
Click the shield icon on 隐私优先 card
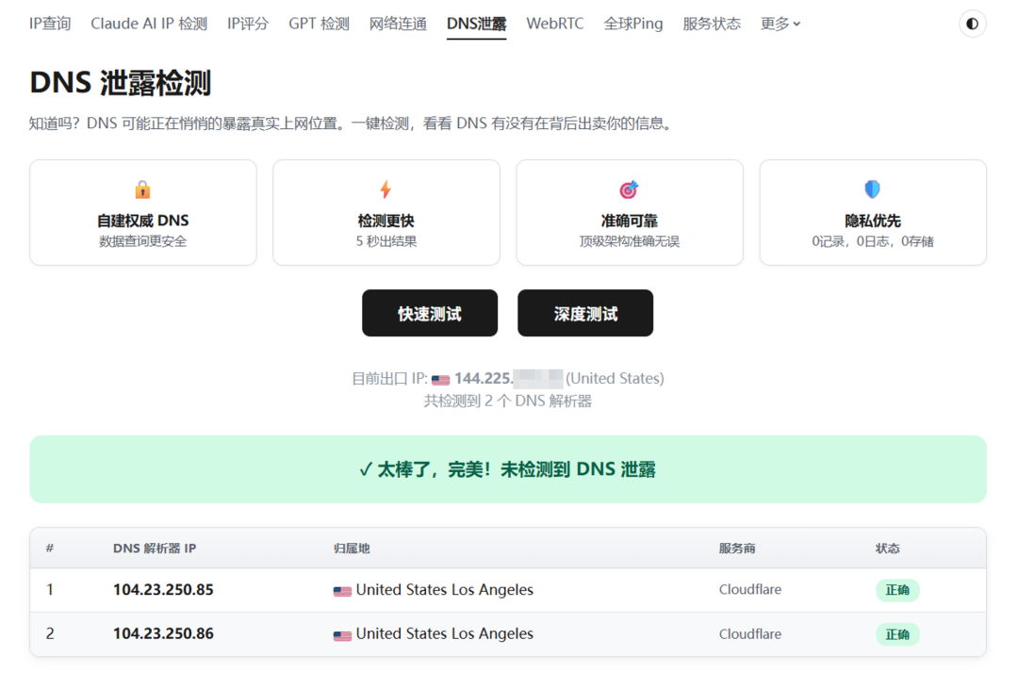[873, 189]
